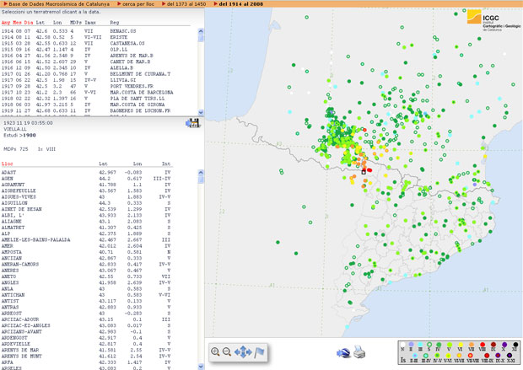Select the 'del 1914 al 2008' menu item
The width and height of the screenshot is (523, 370).
240,4
